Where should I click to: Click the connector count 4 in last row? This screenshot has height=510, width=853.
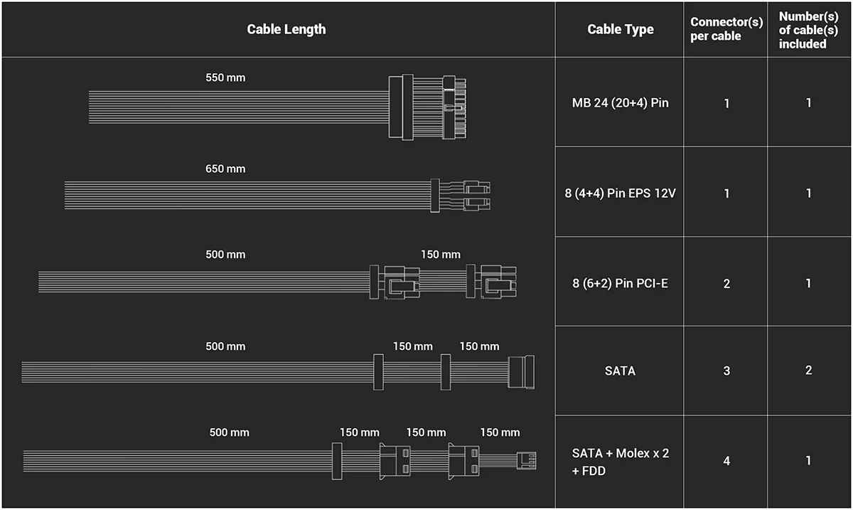click(x=726, y=461)
